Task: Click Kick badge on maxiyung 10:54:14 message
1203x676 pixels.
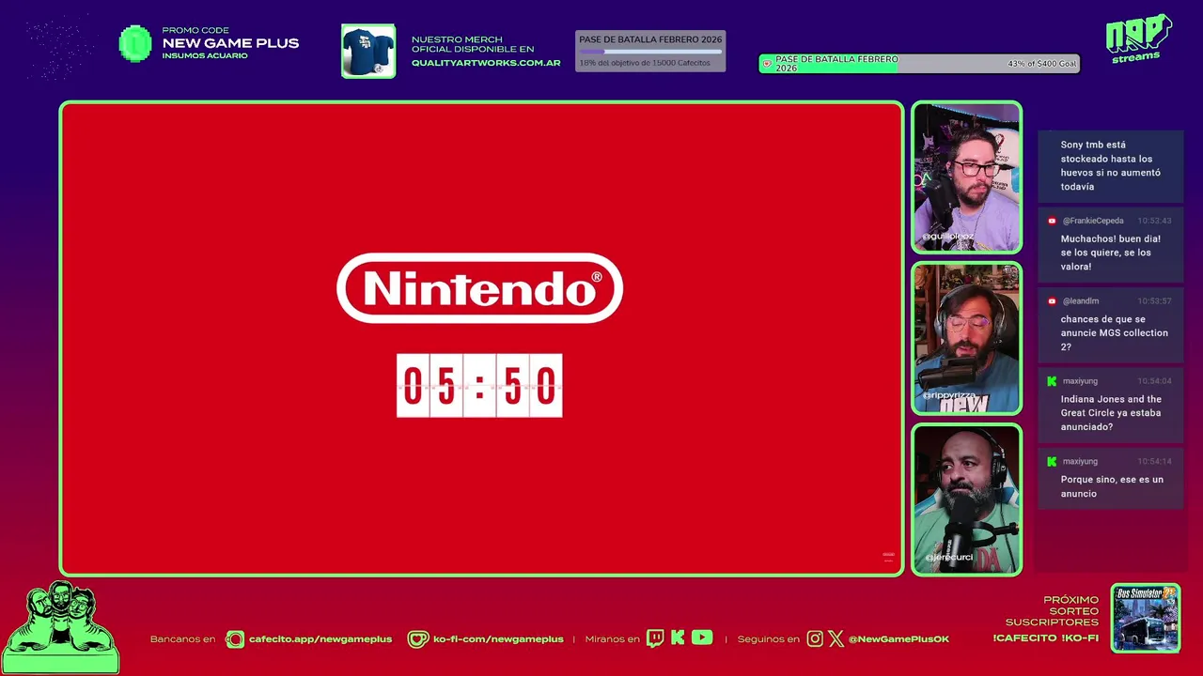Action: [1052, 462]
